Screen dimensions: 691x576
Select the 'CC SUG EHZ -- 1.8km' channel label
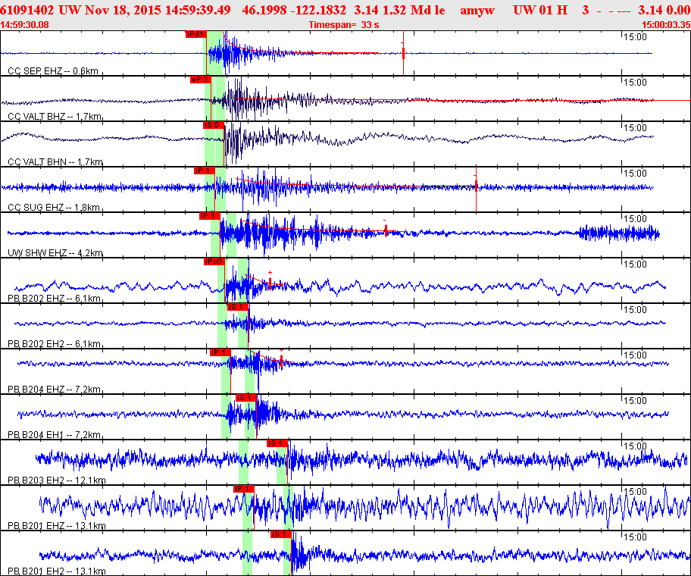point(54,207)
